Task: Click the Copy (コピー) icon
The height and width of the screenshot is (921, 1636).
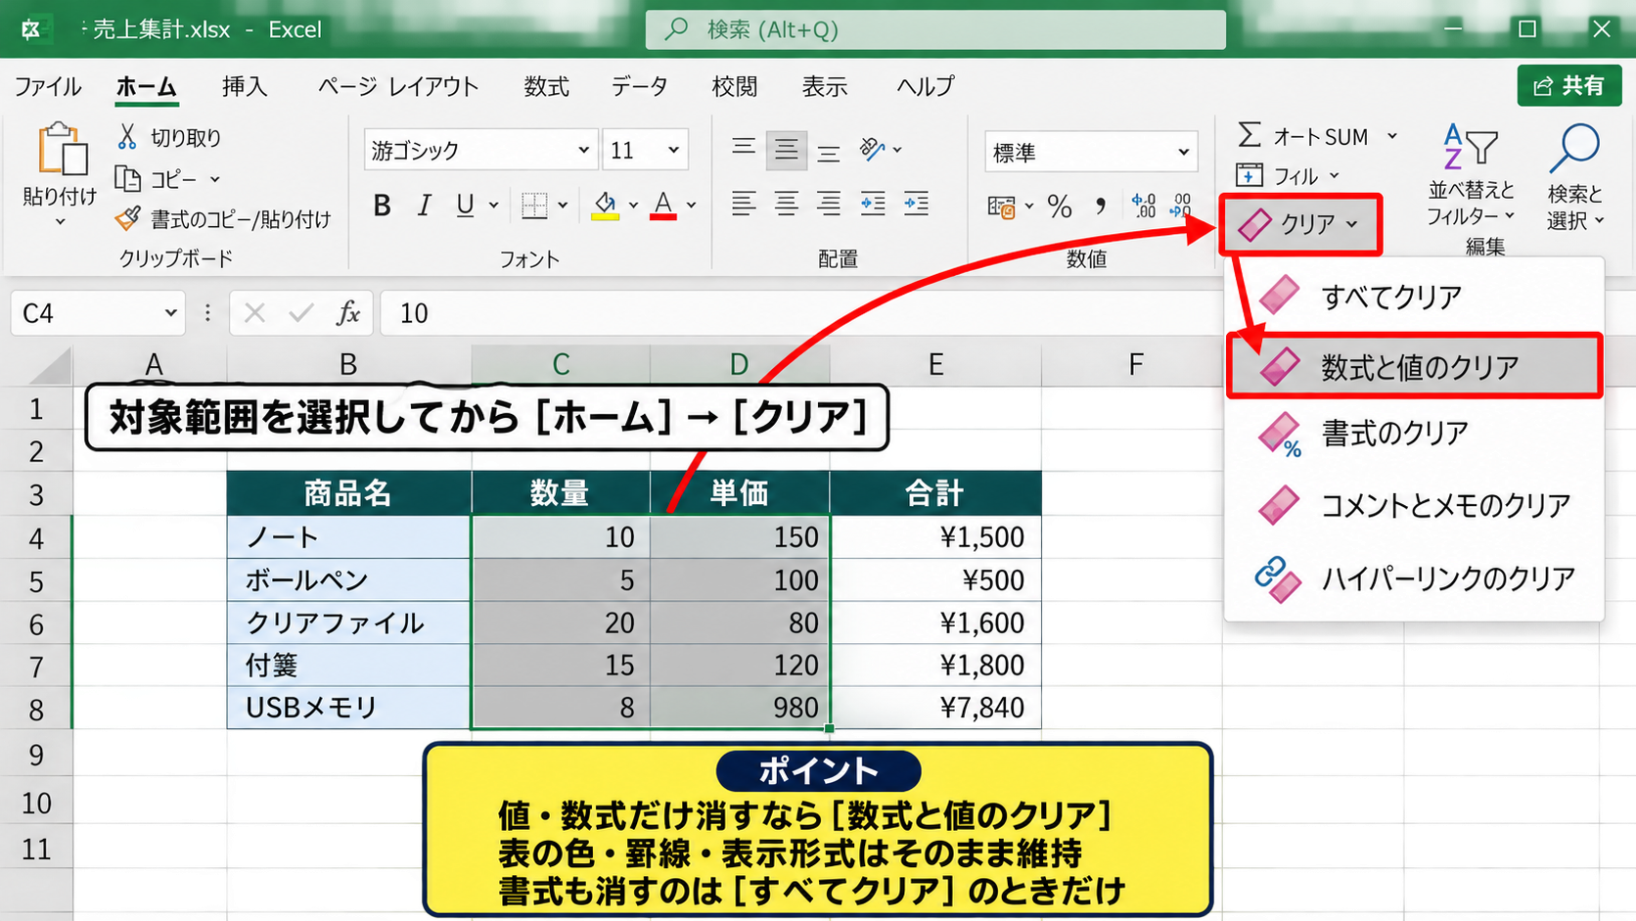Action: (x=128, y=178)
